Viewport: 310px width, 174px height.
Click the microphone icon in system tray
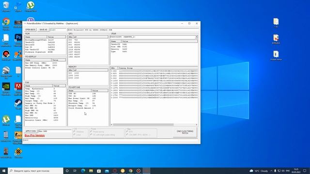(x=275, y=171)
